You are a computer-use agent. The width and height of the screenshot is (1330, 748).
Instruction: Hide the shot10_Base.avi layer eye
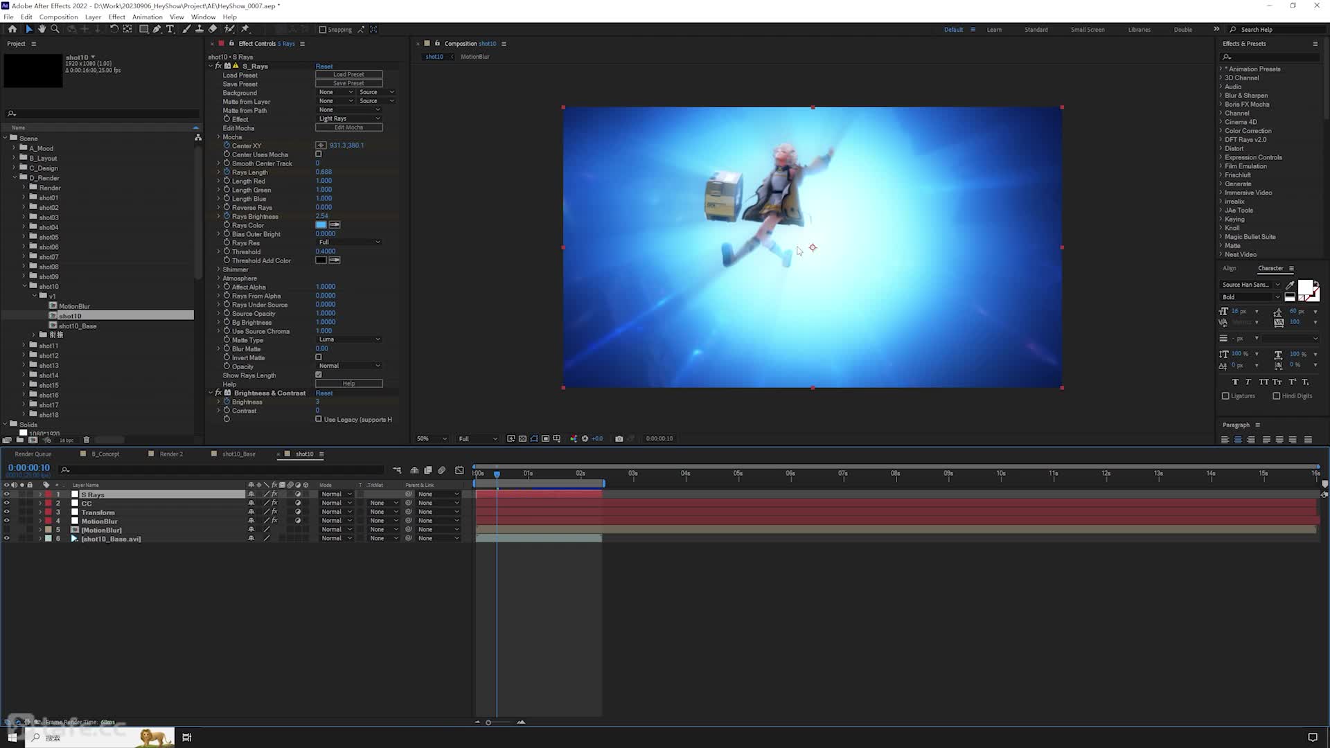[6, 539]
